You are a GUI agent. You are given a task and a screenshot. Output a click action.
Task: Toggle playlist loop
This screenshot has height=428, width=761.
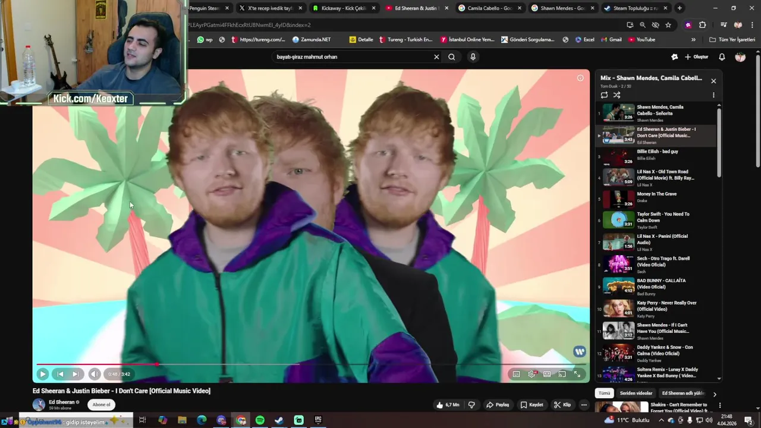(x=604, y=95)
